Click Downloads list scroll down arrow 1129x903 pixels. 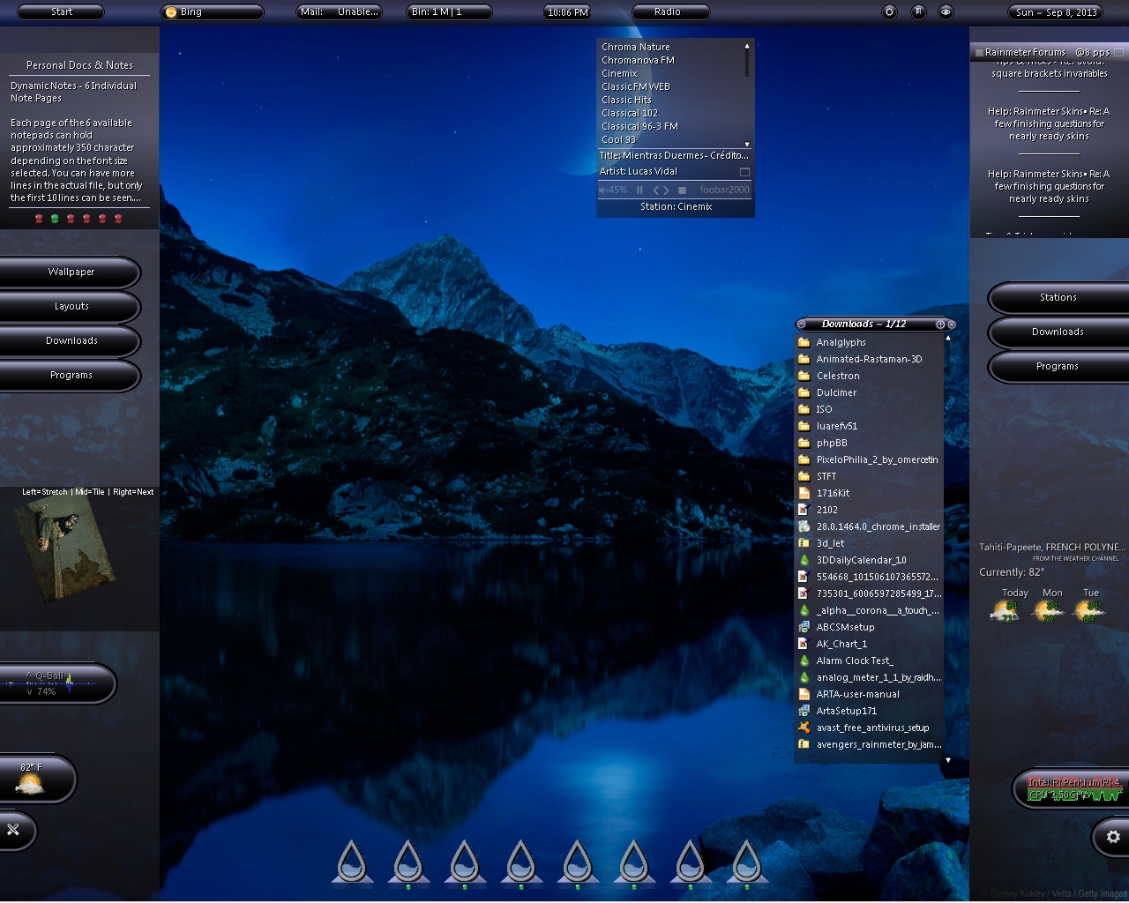pyautogui.click(x=948, y=759)
